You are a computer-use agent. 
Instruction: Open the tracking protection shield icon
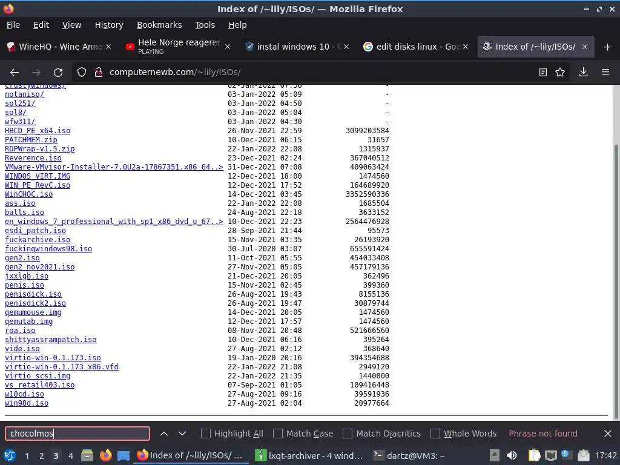pos(82,73)
